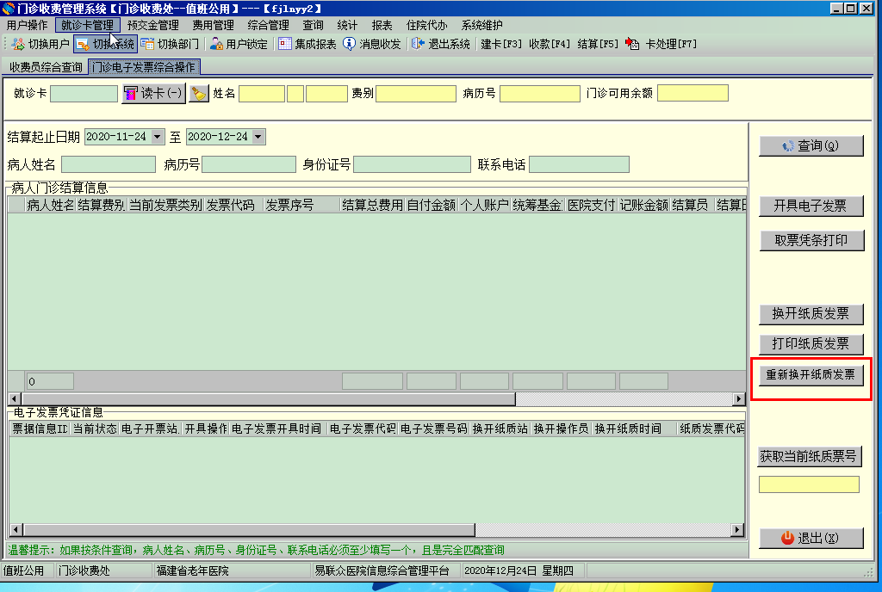Open 集成报表 report icon
The width and height of the screenshot is (882, 592).
point(285,44)
